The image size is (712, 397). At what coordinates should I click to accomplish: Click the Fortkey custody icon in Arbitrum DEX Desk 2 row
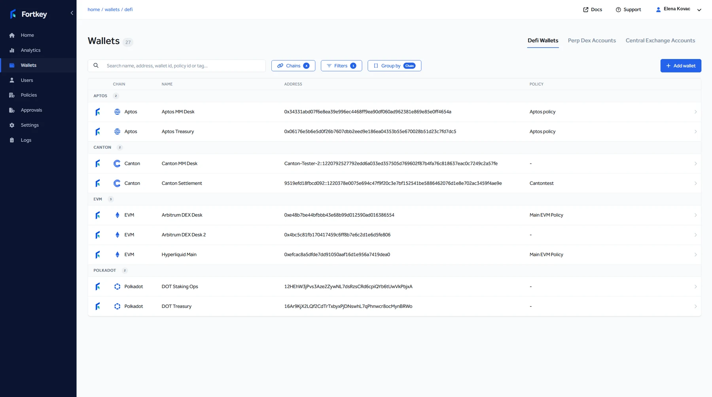98,235
